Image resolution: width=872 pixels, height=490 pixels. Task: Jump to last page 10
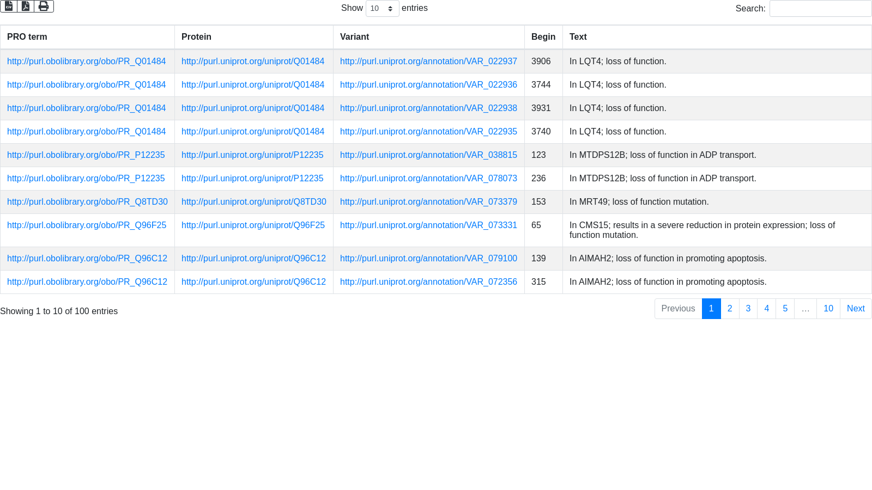(828, 309)
